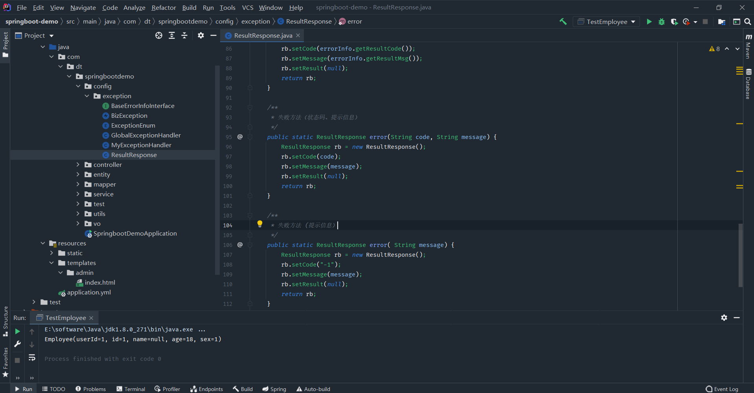Expand the static folder

51,253
